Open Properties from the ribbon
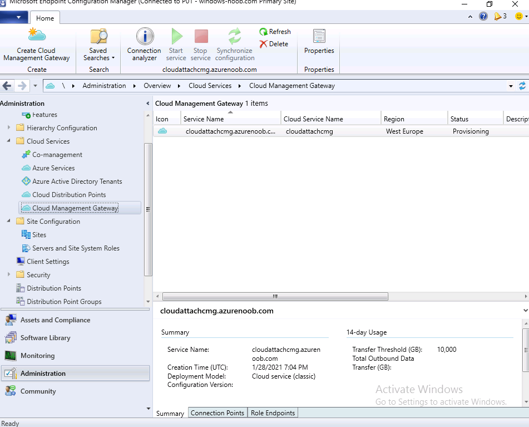This screenshot has height=427, width=529. (319, 42)
